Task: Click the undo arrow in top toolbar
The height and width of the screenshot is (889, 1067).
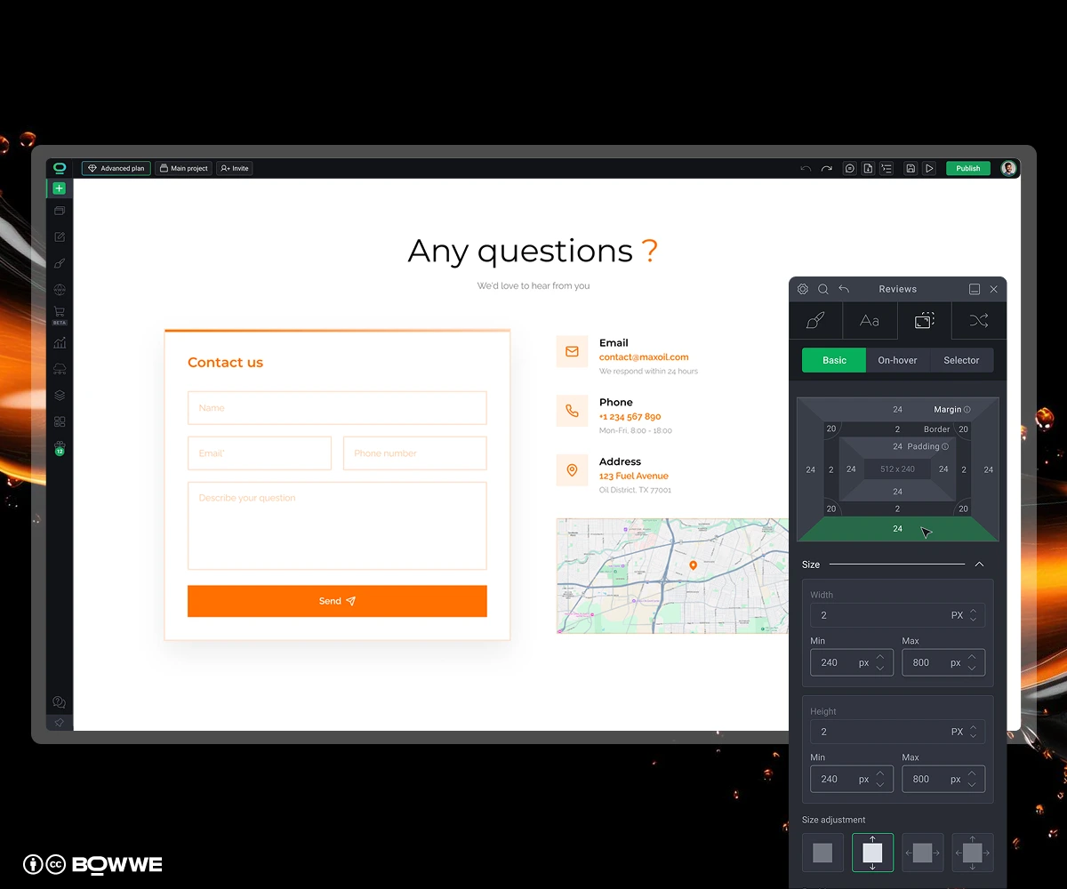Action: [806, 168]
